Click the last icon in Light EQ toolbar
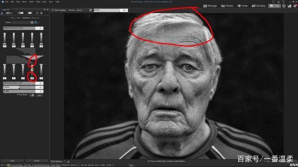The height and width of the screenshot is (167, 298). tap(41, 13)
